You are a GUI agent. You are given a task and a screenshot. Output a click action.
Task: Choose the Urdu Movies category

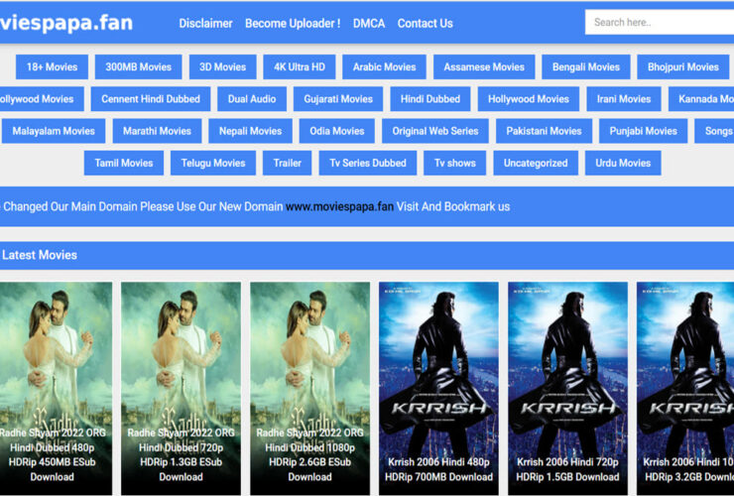(x=623, y=163)
